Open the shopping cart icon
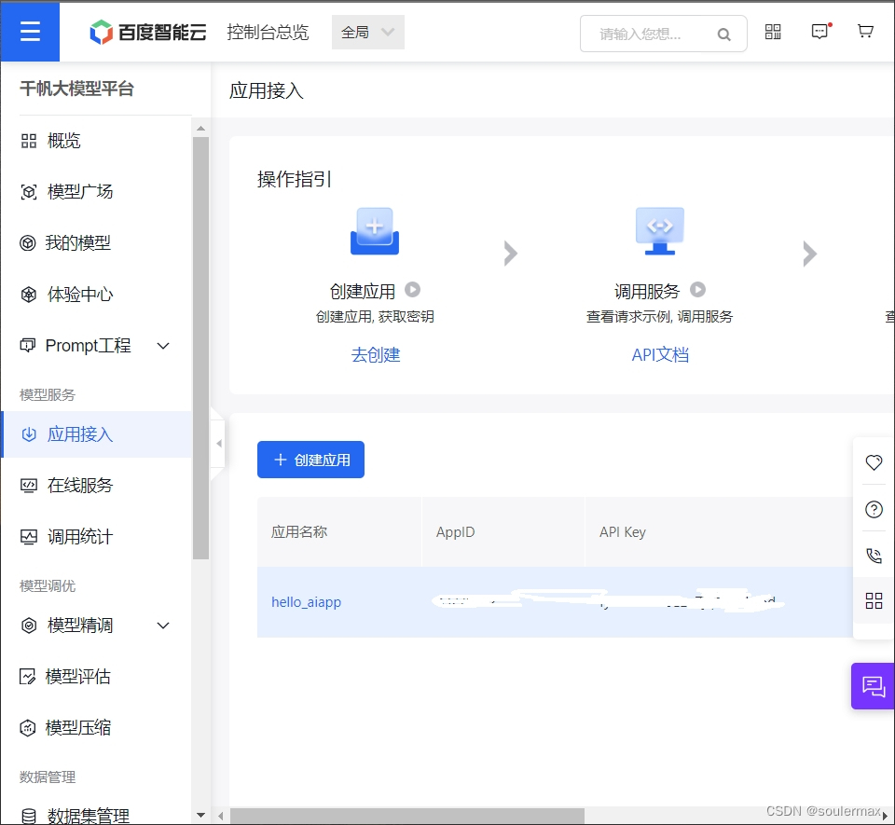 coord(865,32)
